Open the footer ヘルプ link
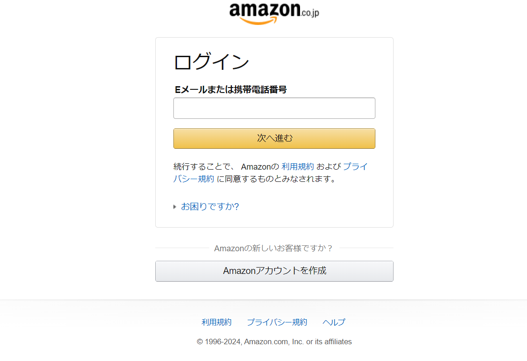The width and height of the screenshot is (527, 361). coord(334,322)
